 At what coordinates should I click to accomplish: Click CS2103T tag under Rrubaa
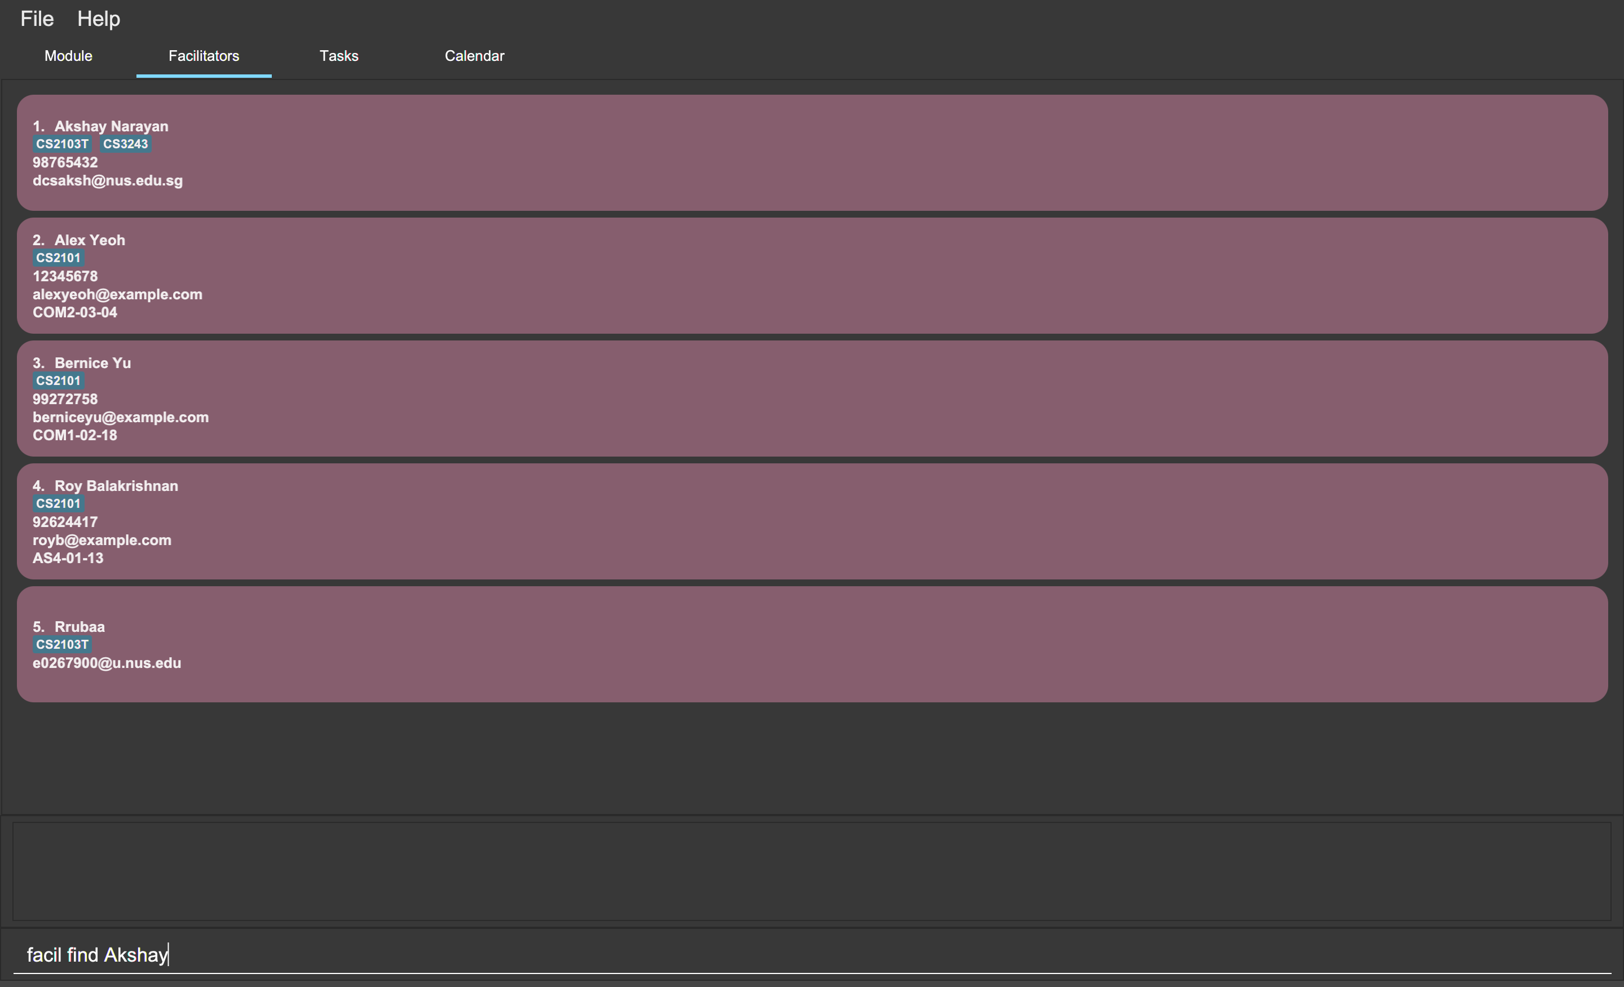click(62, 644)
